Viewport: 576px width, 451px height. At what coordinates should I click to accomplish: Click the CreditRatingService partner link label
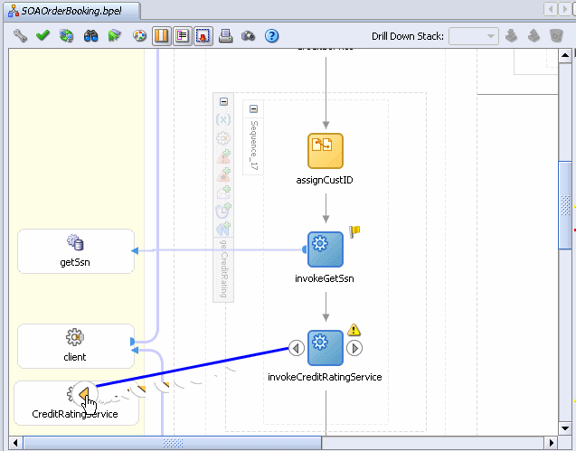coord(75,414)
